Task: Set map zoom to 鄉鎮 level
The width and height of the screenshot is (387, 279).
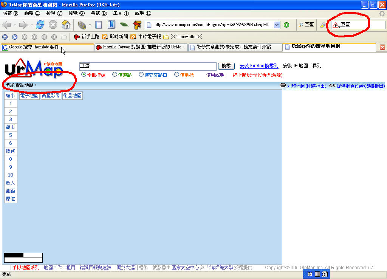Action: pos(10,151)
